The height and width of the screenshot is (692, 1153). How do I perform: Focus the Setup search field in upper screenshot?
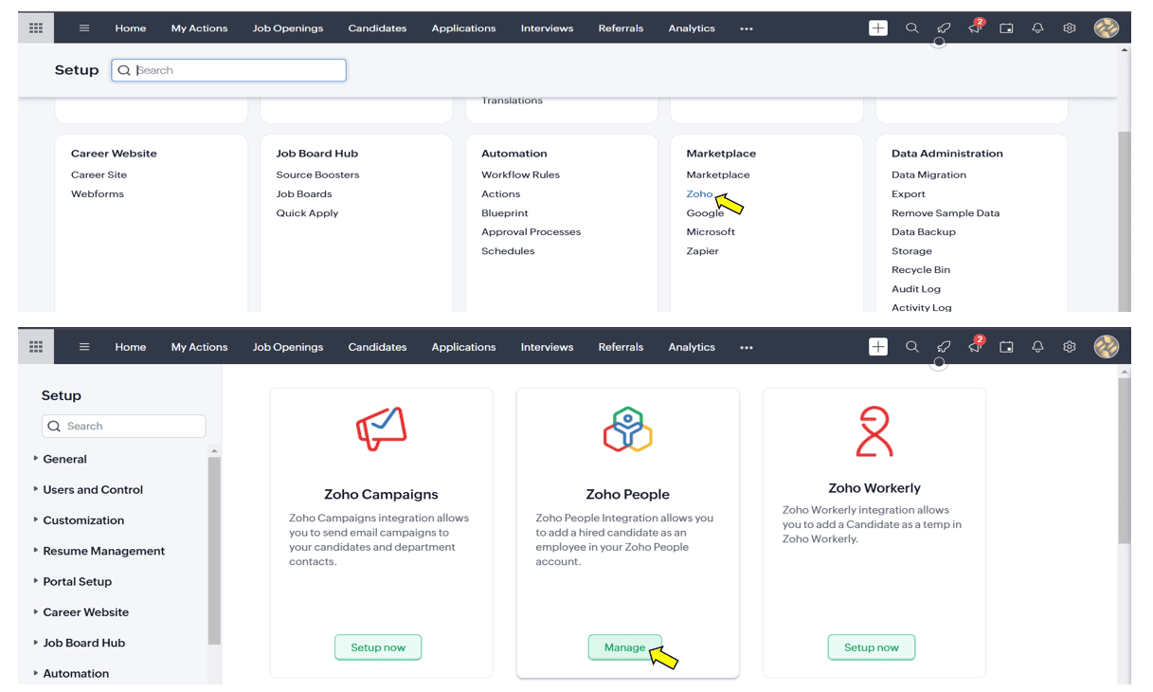point(228,70)
